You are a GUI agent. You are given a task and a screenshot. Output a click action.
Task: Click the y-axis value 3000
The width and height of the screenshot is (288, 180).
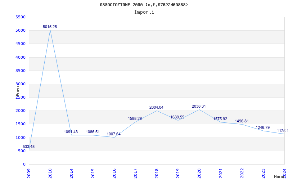coord(21,84)
